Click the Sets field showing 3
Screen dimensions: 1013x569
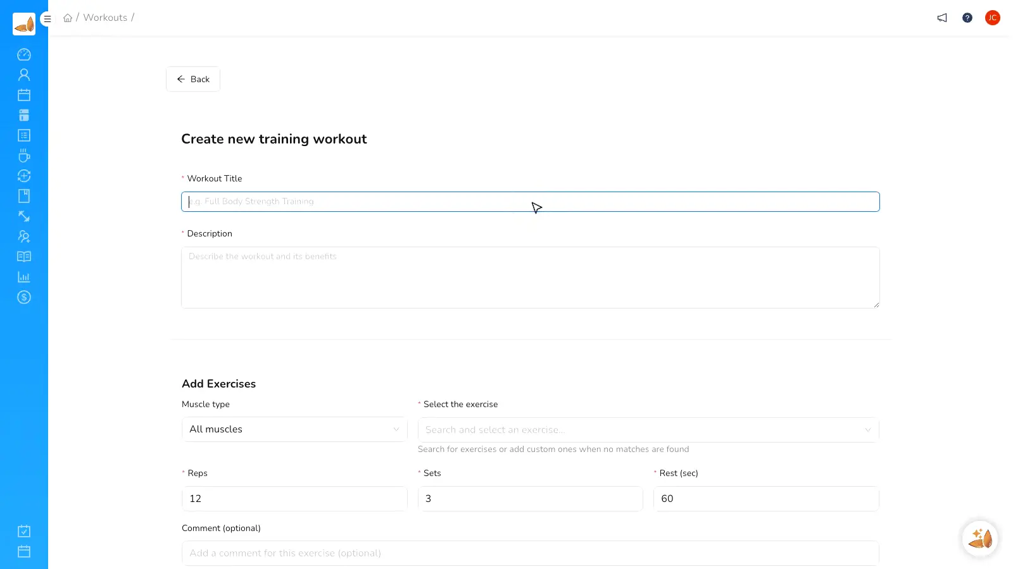(x=531, y=499)
